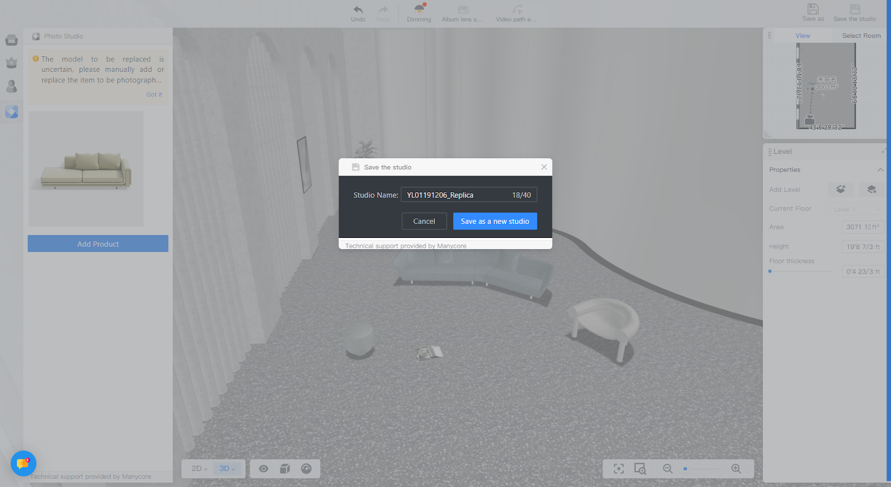
Task: Click the gauge icon in bottom toolbar
Action: coord(306,469)
